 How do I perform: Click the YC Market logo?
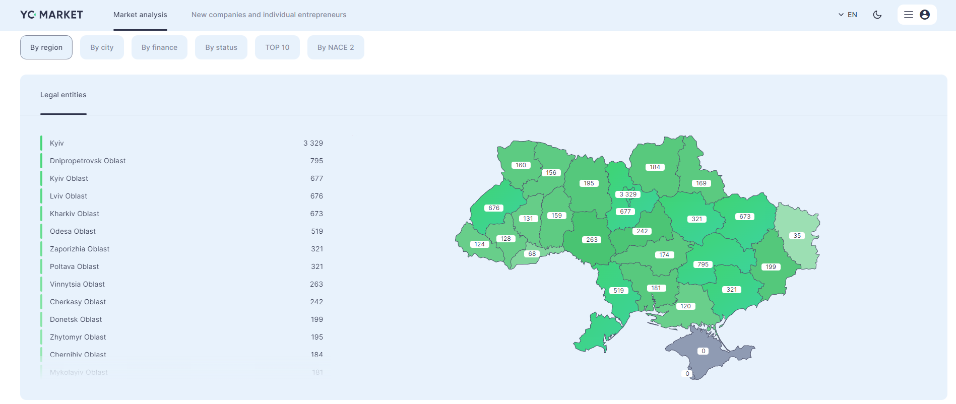51,15
